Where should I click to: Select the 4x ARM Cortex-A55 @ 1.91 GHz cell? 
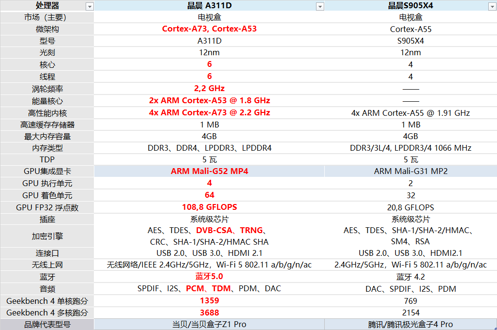410,113
